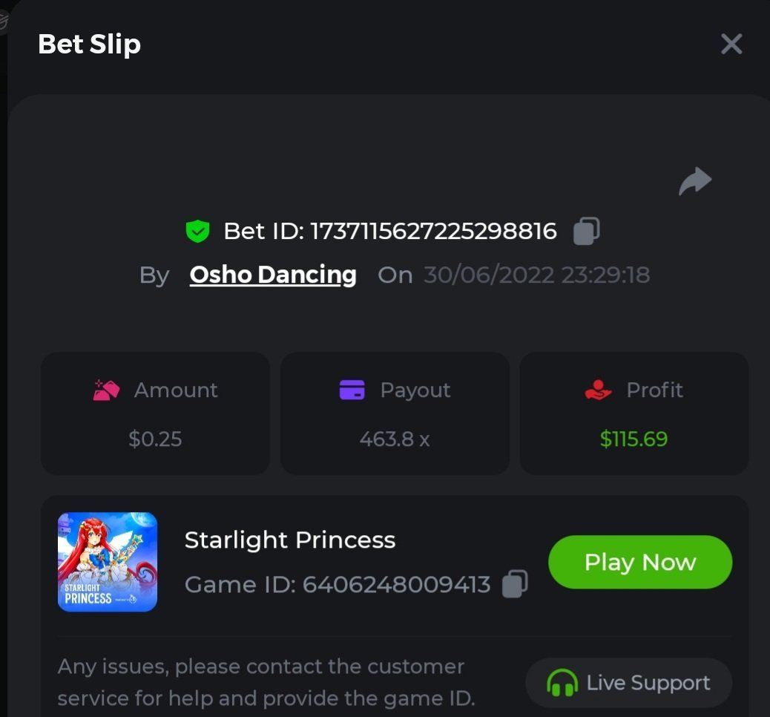
Task: Click the $115.69 profit value
Action: coord(634,439)
